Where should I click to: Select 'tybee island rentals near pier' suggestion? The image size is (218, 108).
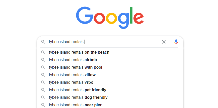pos(110,105)
